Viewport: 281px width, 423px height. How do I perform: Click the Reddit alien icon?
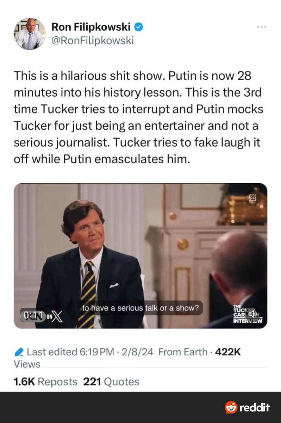[x=231, y=407]
